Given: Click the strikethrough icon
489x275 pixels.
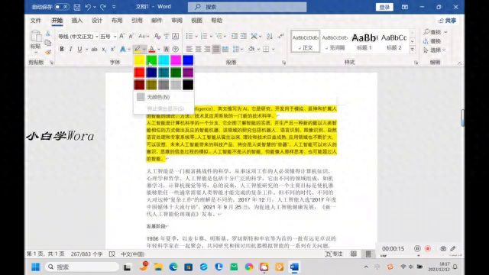Looking at the screenshot, I should [x=94, y=49].
